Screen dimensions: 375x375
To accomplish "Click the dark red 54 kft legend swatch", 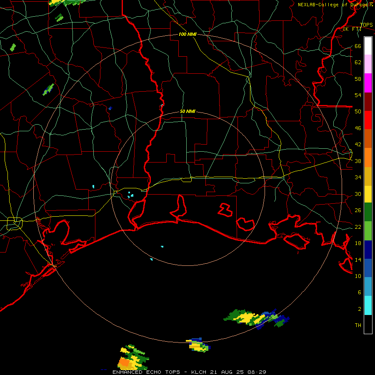I will 368,102.
